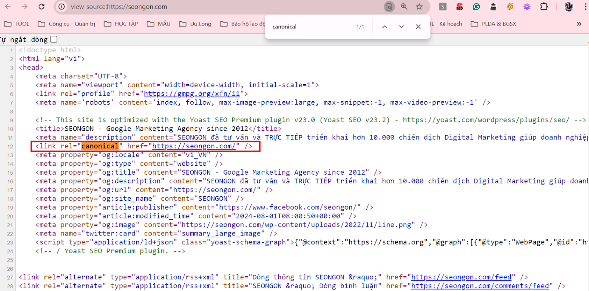Viewport: 589px width, 291px height.
Task: Bookmark this page with star icon
Action: tap(419, 7)
